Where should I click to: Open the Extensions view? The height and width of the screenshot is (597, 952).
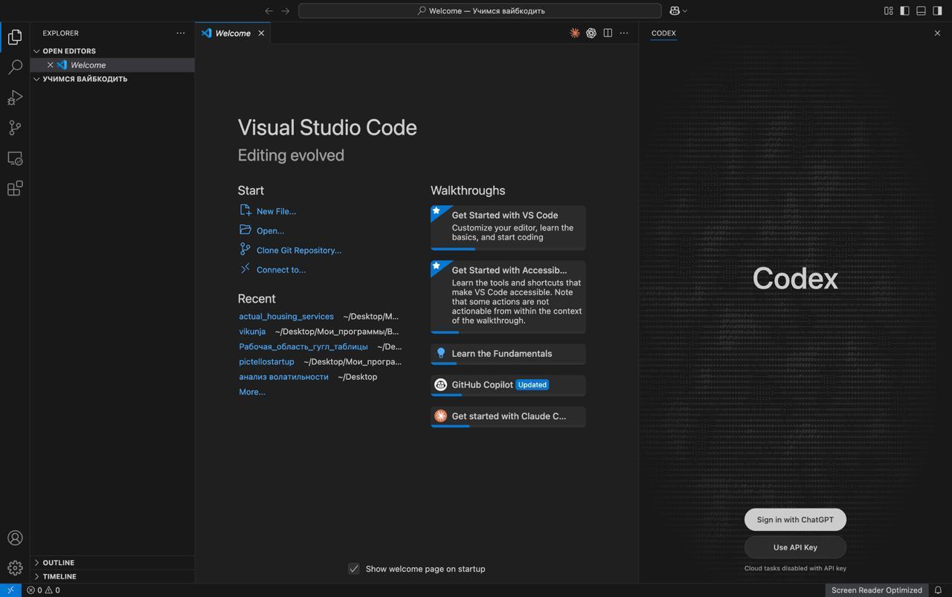click(x=15, y=188)
